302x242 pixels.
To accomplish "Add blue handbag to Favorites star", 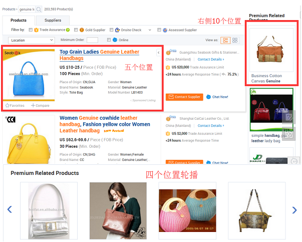I will click(8, 105).
